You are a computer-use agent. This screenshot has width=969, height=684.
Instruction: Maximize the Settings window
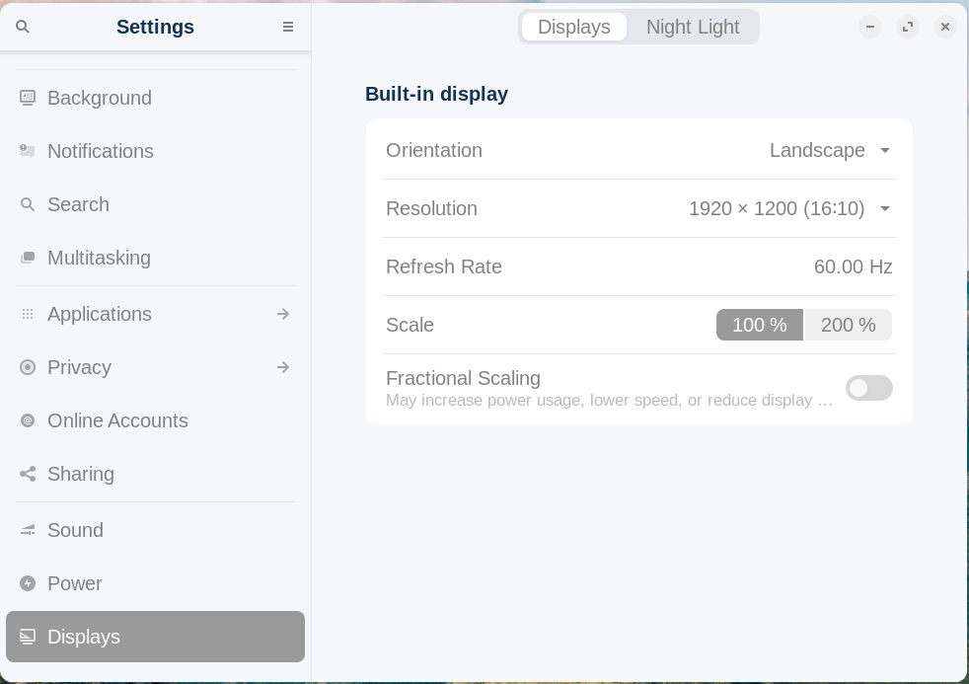908,27
